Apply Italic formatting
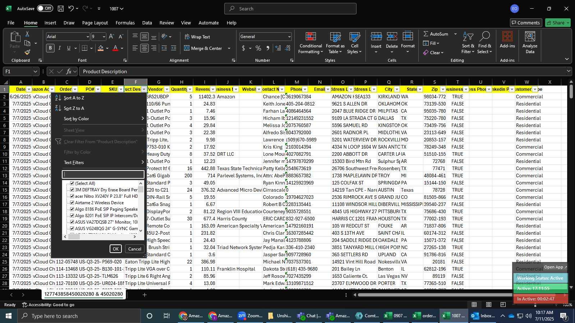 59,48
